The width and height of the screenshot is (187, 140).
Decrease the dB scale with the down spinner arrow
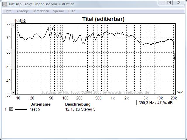point(24,22)
